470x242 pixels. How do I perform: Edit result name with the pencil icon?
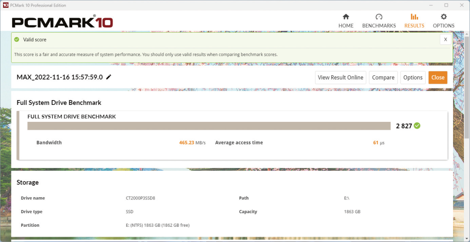(109, 77)
